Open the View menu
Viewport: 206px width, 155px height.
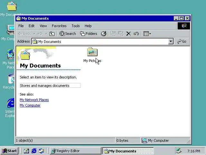[43, 26]
